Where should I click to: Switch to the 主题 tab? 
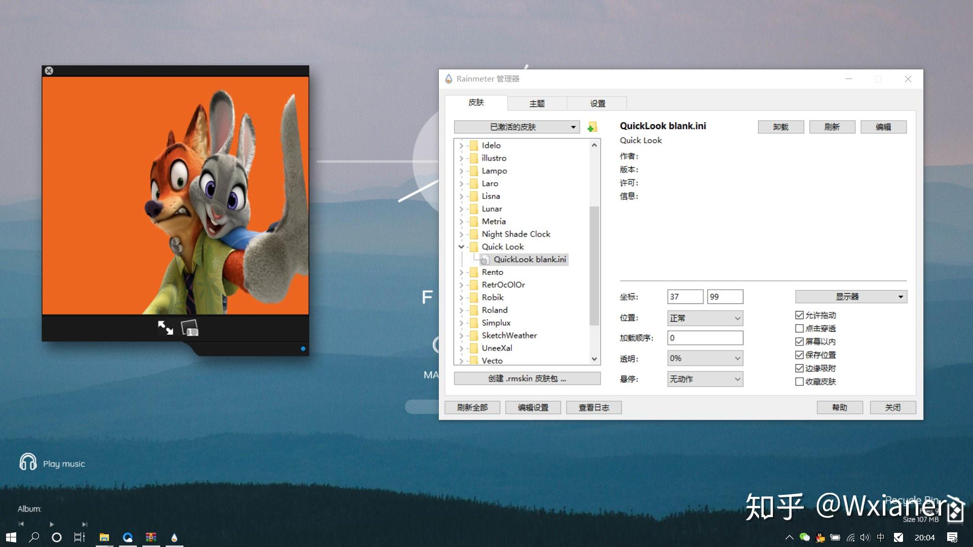[x=537, y=103]
